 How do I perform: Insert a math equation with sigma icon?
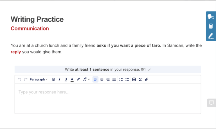(x=140, y=79)
